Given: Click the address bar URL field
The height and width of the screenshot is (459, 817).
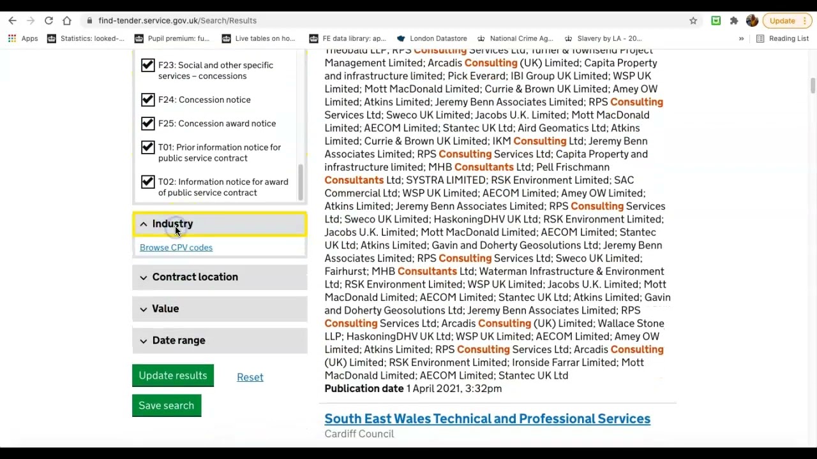Looking at the screenshot, I should (x=383, y=20).
